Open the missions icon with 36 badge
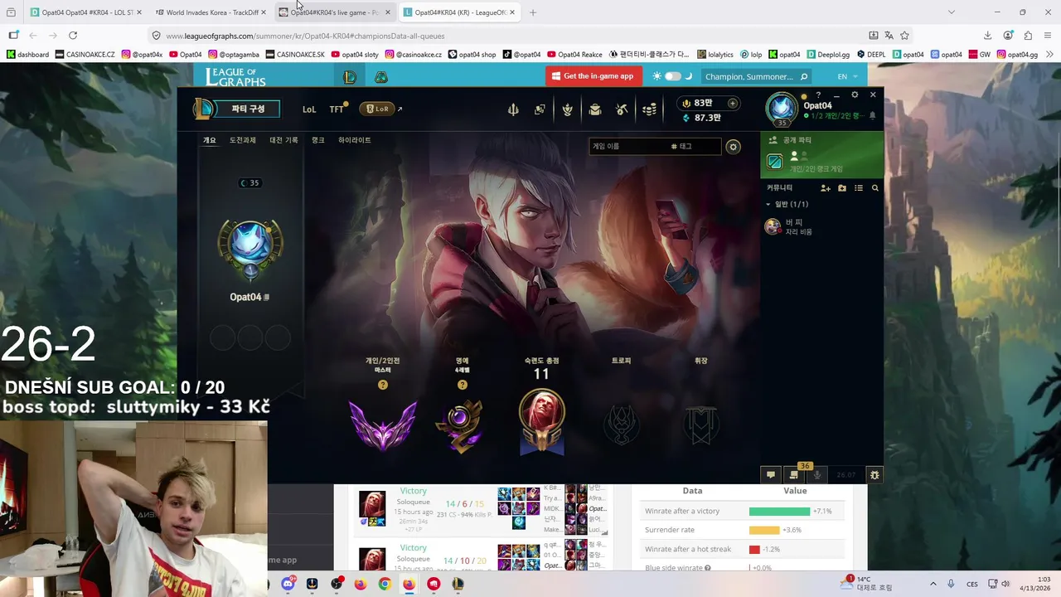 coord(794,474)
